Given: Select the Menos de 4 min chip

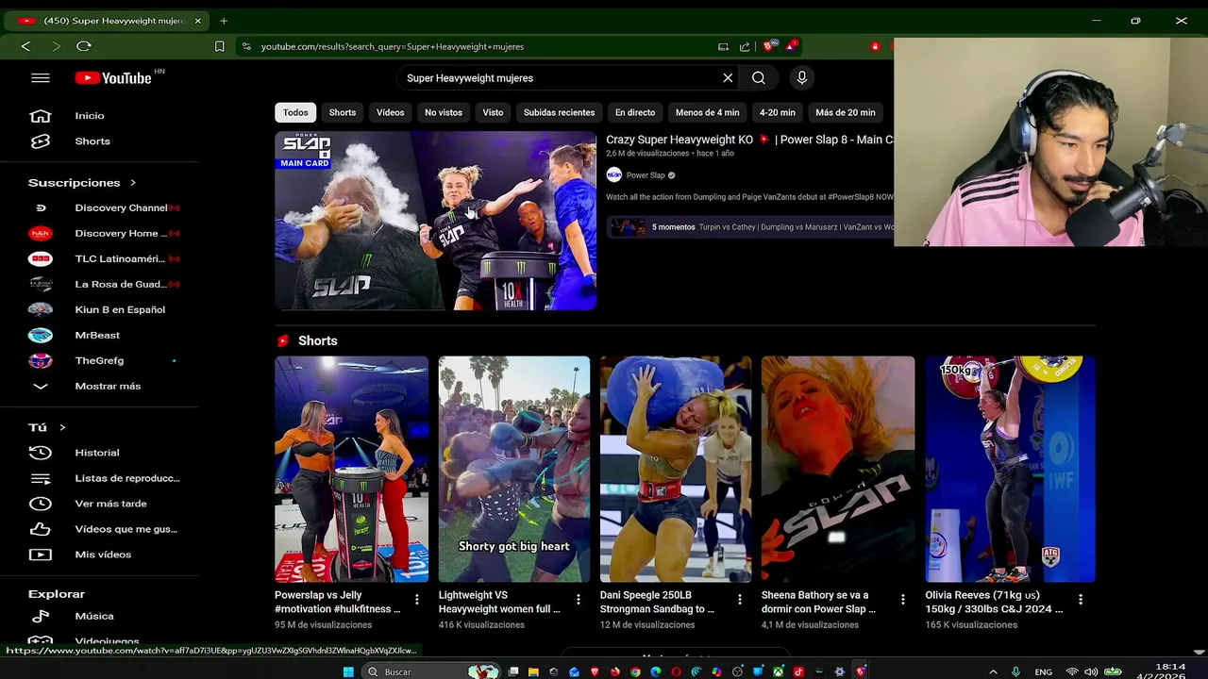Looking at the screenshot, I should pyautogui.click(x=708, y=112).
